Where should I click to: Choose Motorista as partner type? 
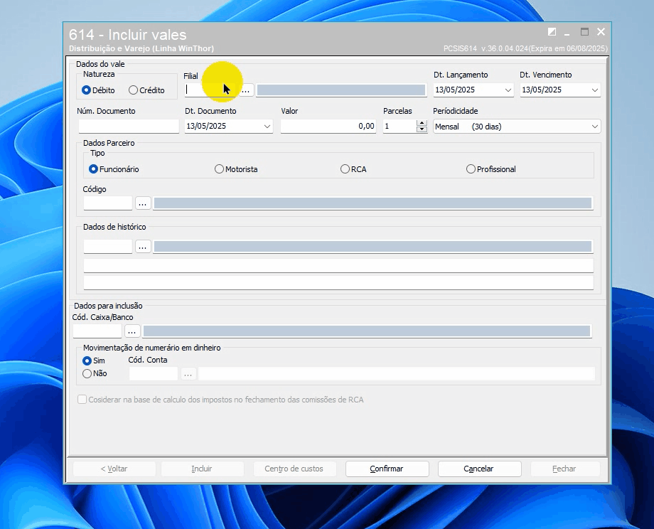[236, 169]
